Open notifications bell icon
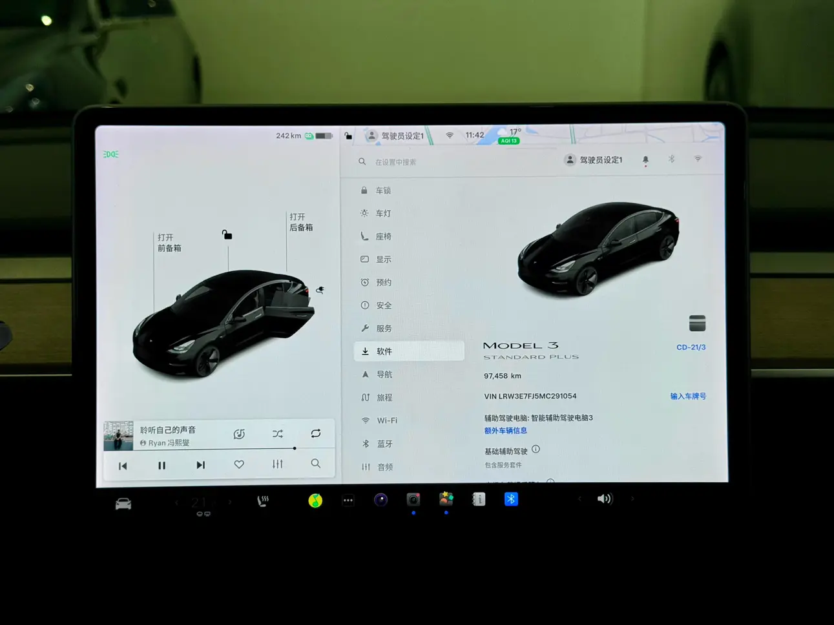 click(x=645, y=160)
